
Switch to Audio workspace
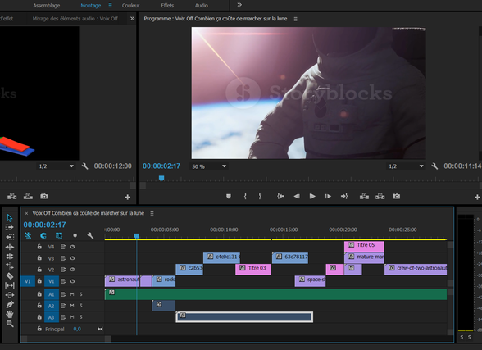pyautogui.click(x=202, y=6)
